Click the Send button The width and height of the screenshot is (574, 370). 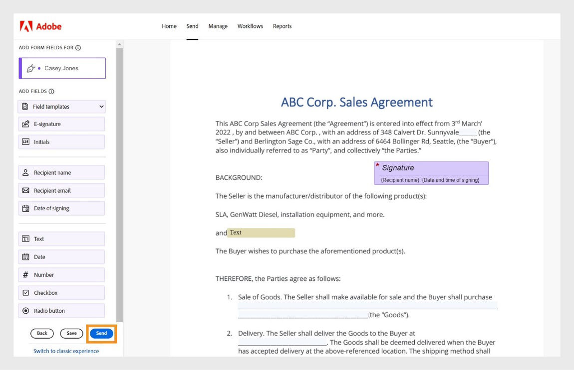pos(101,333)
